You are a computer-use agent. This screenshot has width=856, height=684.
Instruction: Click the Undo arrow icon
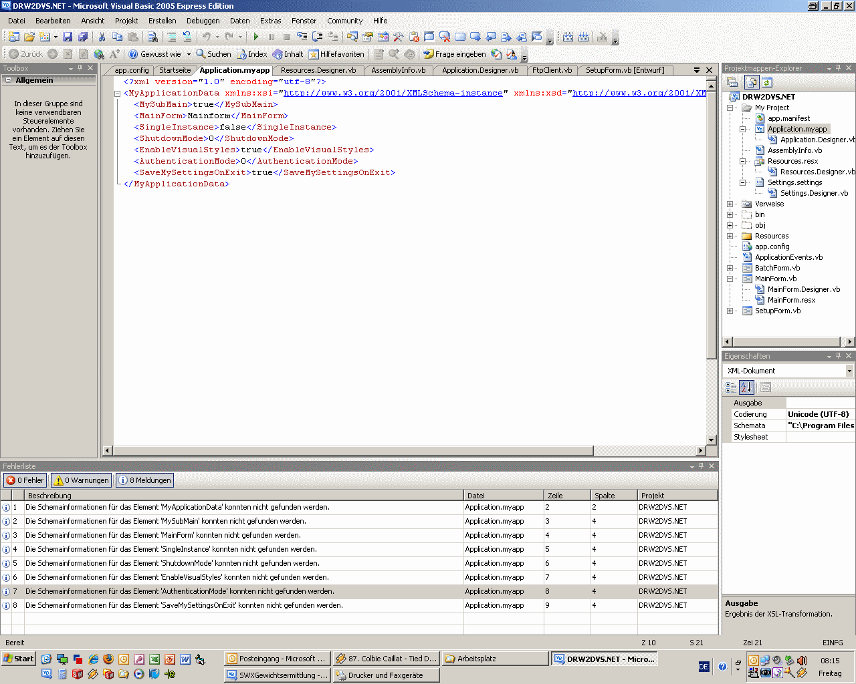(x=207, y=37)
